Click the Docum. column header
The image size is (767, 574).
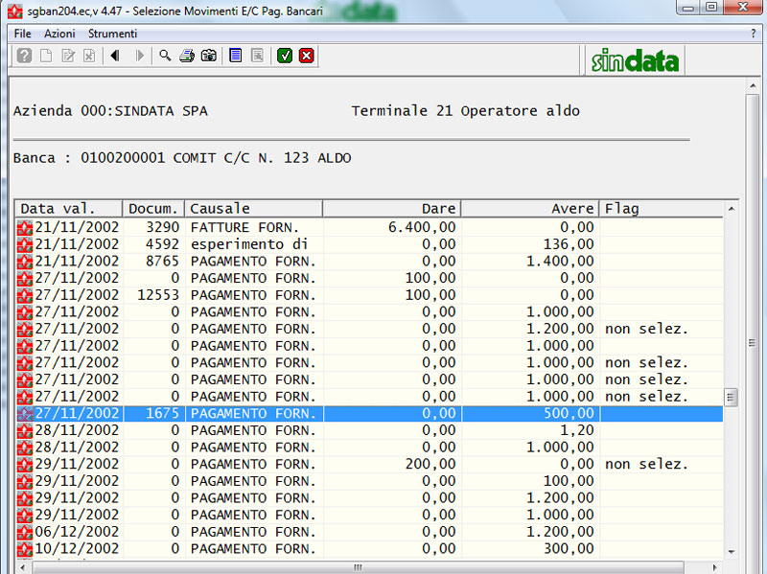(x=153, y=209)
